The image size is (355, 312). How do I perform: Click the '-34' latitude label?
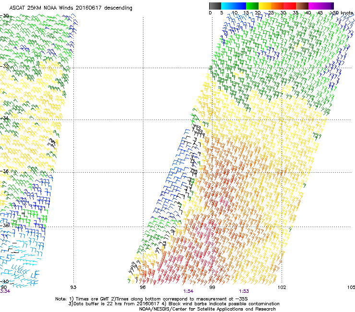(x=4, y=118)
